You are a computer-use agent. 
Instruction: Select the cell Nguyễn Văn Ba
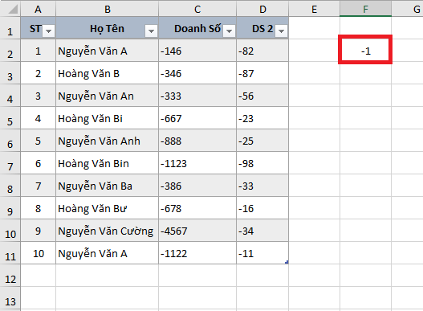pos(107,186)
